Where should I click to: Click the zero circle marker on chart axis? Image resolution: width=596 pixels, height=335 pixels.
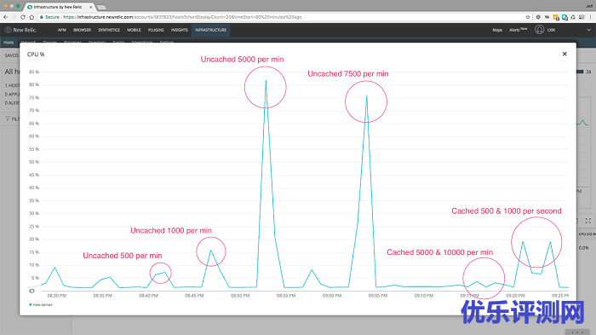(x=32, y=291)
